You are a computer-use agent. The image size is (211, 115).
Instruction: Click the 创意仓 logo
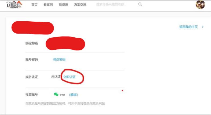14,5
